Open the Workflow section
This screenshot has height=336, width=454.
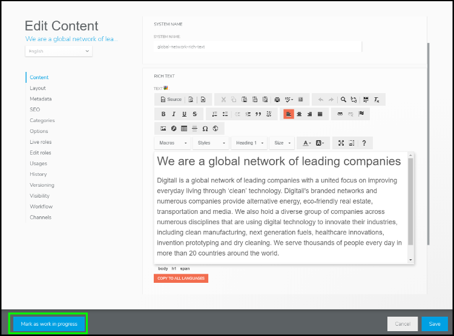click(41, 207)
